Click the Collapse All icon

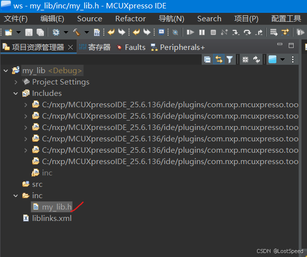coord(207,59)
